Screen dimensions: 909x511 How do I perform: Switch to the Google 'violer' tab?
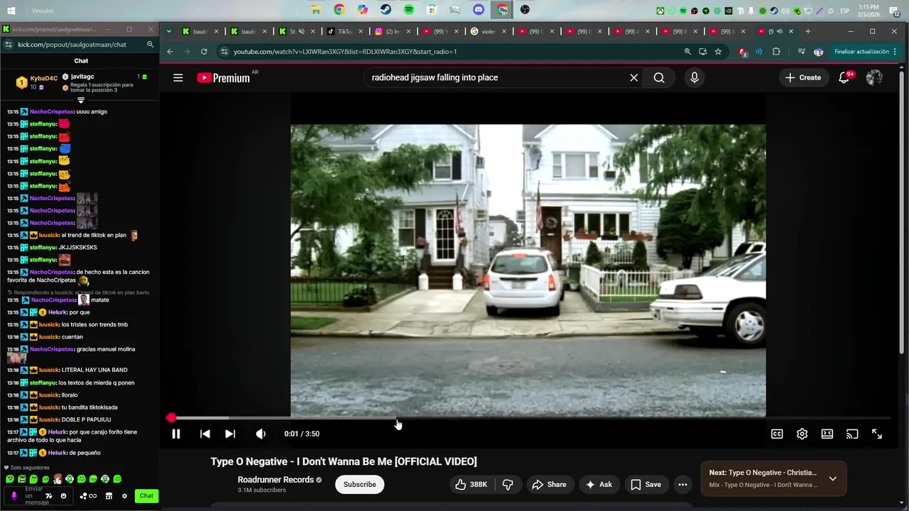(489, 31)
